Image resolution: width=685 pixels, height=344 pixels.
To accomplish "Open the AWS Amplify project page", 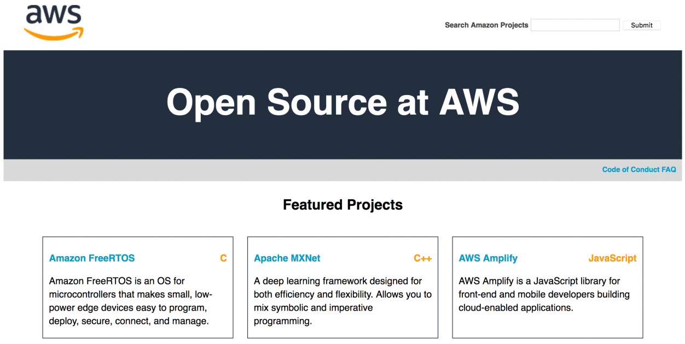I will 488,258.
